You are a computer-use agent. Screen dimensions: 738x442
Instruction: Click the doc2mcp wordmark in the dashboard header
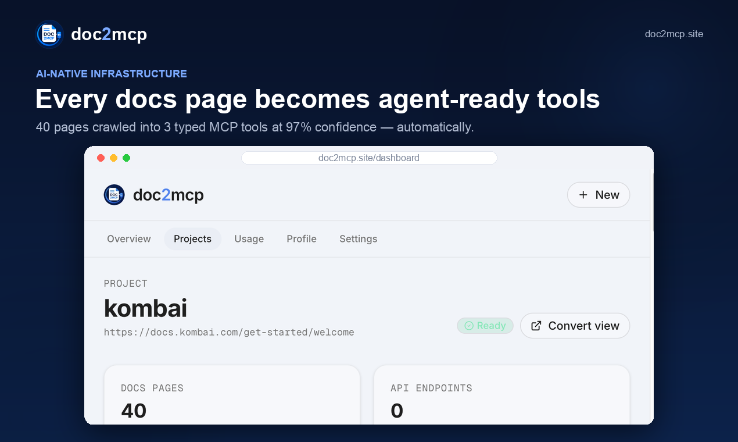tap(169, 195)
